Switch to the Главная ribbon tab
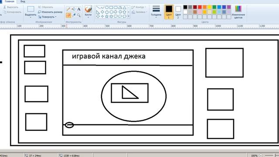Image resolution: width=279 pixels, height=157 pixels. pos(10,1)
